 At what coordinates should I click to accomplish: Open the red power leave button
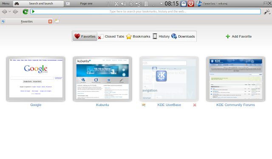coord(191,4)
